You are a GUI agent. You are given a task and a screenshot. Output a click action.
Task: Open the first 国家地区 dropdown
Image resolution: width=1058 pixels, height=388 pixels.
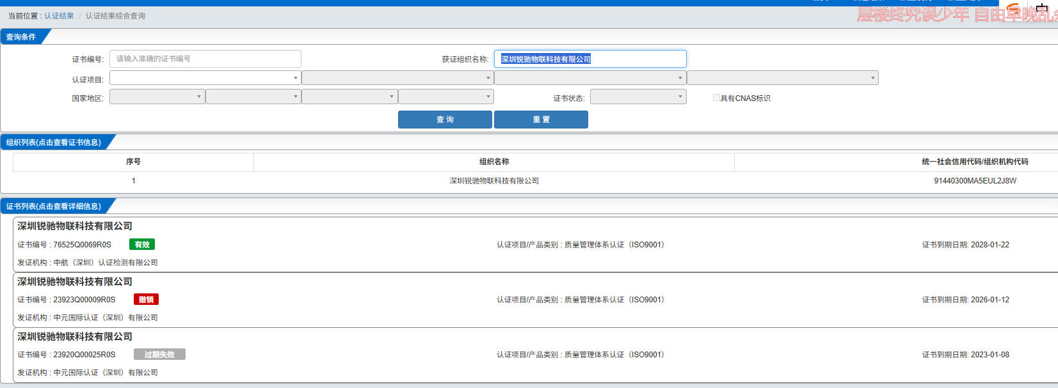point(157,97)
